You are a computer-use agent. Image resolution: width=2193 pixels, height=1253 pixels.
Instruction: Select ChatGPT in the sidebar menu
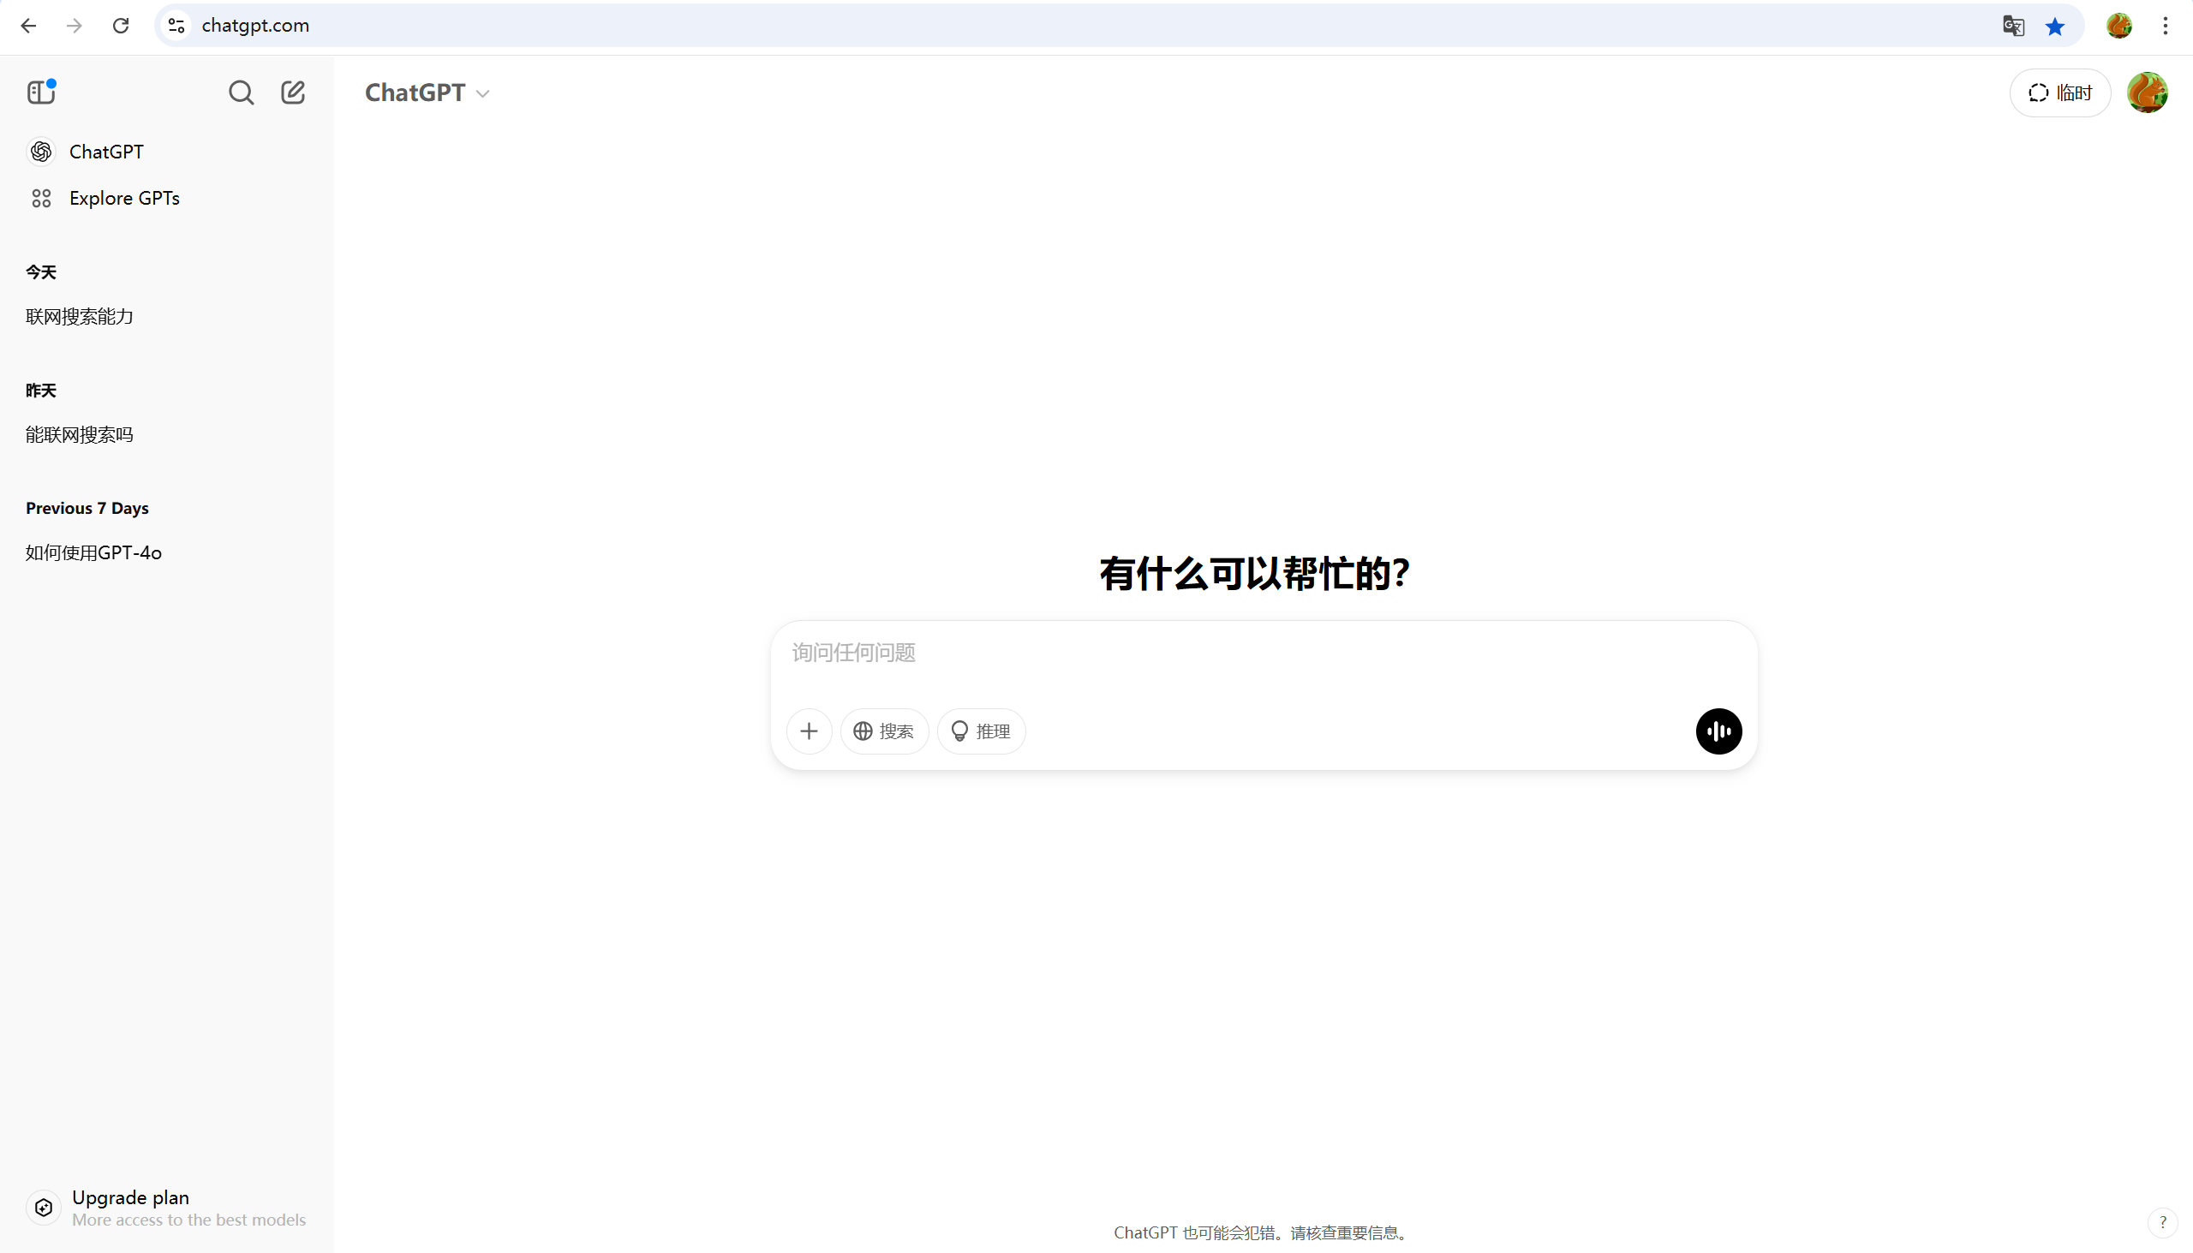106,152
